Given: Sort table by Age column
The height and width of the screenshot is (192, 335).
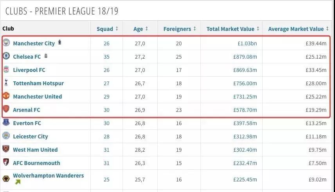Looking at the screenshot, I should click(x=141, y=29).
